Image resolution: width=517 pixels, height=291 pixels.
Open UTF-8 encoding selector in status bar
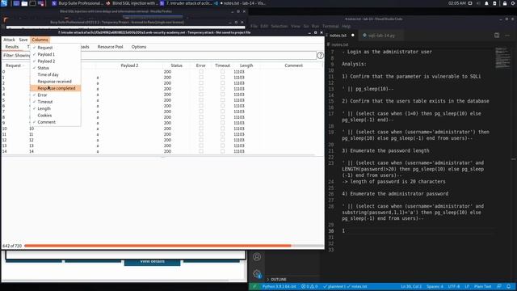click(454, 286)
